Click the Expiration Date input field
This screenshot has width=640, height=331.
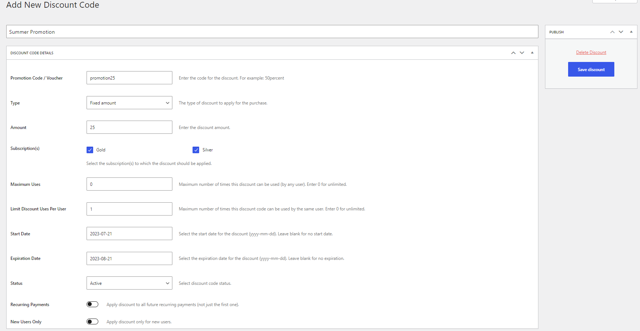129,258
